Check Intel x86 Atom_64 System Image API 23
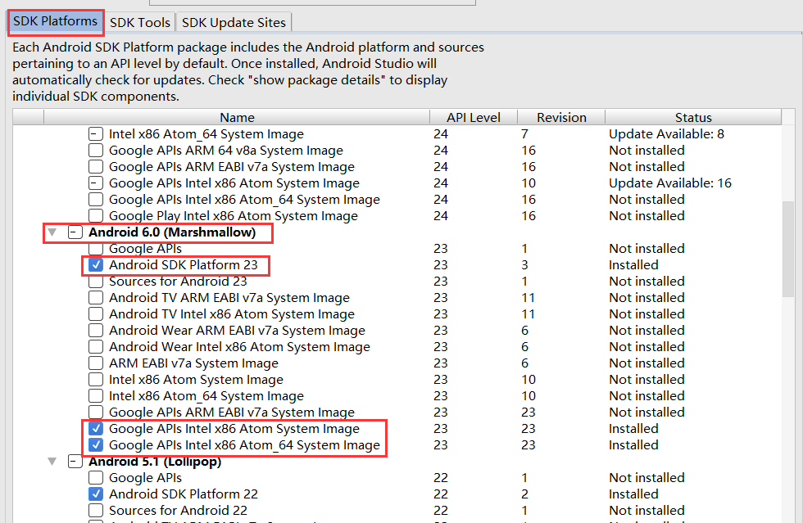 point(96,396)
